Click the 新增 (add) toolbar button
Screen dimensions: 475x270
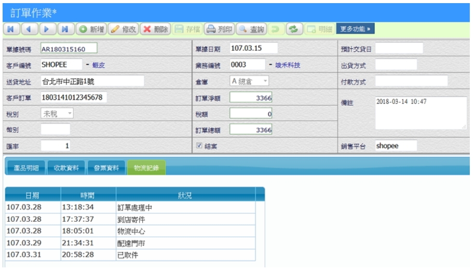pos(91,30)
